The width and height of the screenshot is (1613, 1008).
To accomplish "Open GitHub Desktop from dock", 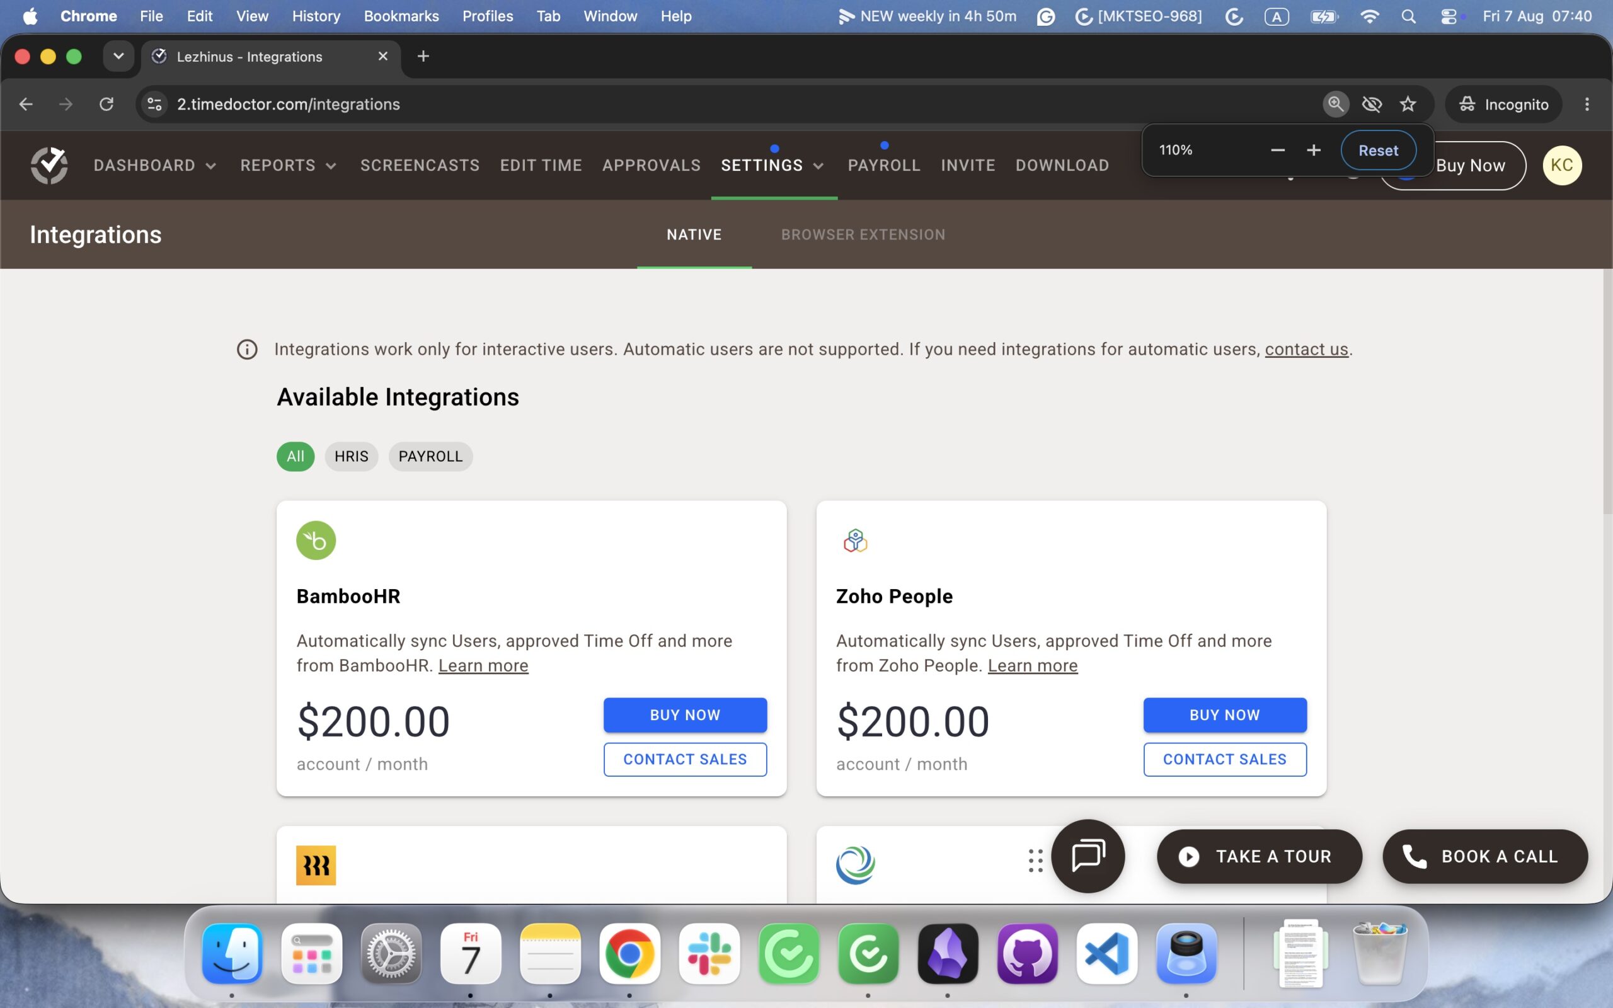I will click(1027, 953).
